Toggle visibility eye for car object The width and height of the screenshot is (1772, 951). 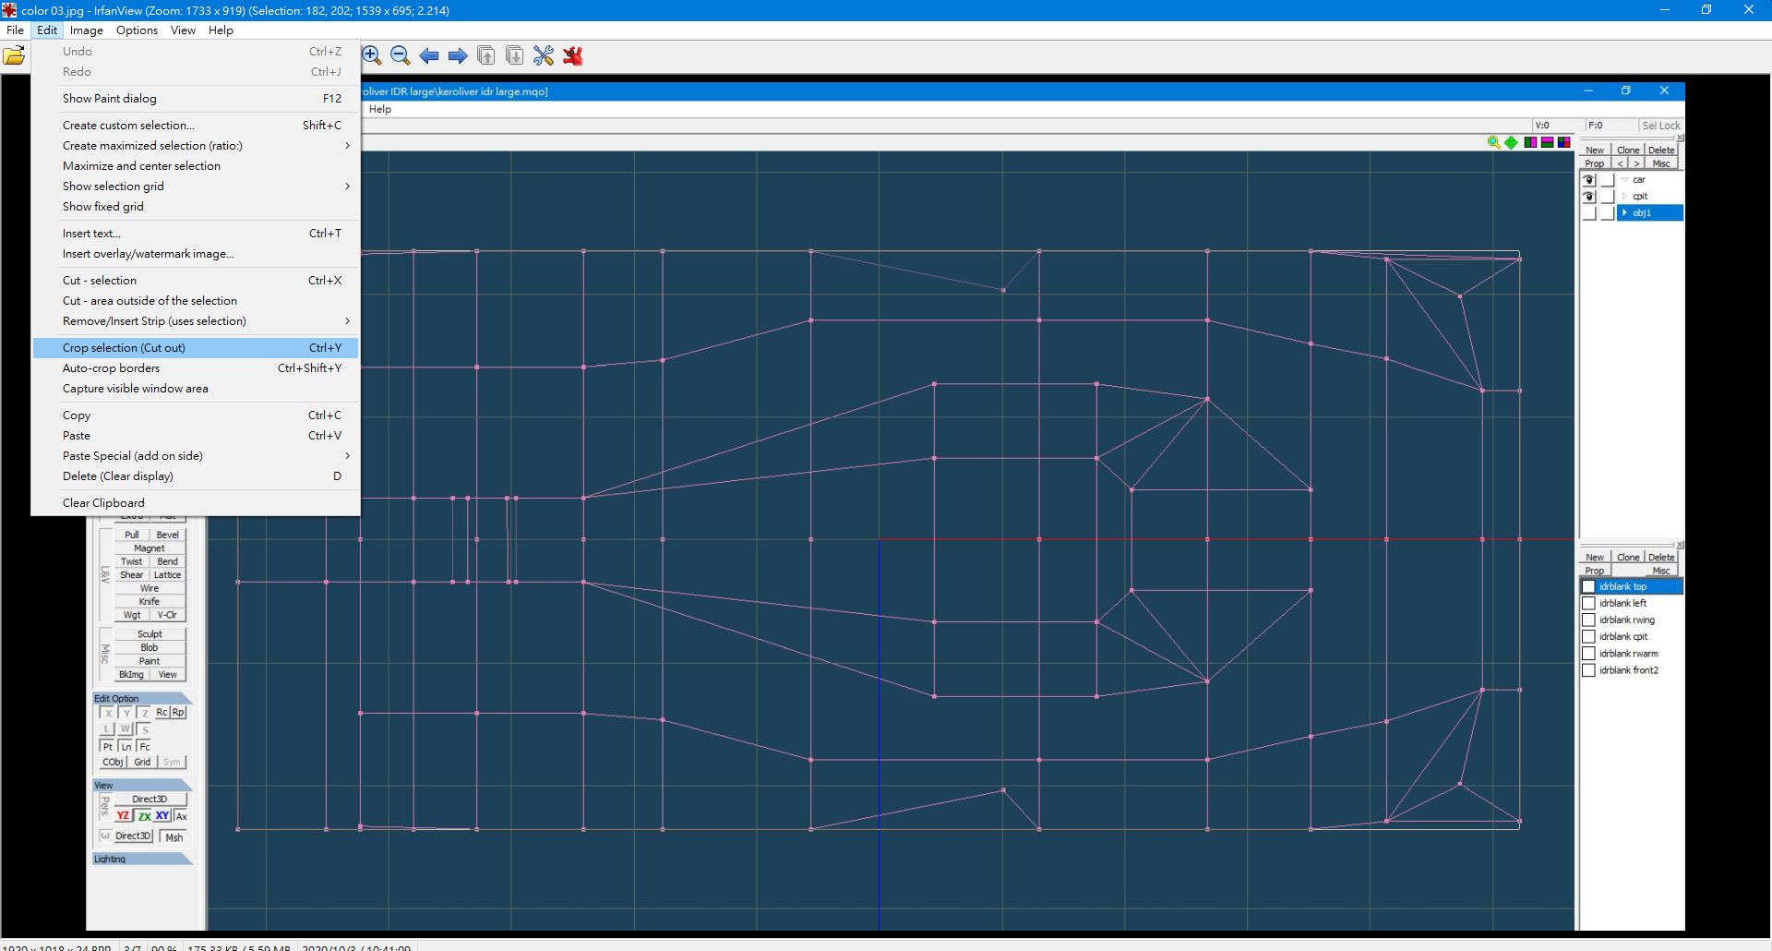point(1588,180)
